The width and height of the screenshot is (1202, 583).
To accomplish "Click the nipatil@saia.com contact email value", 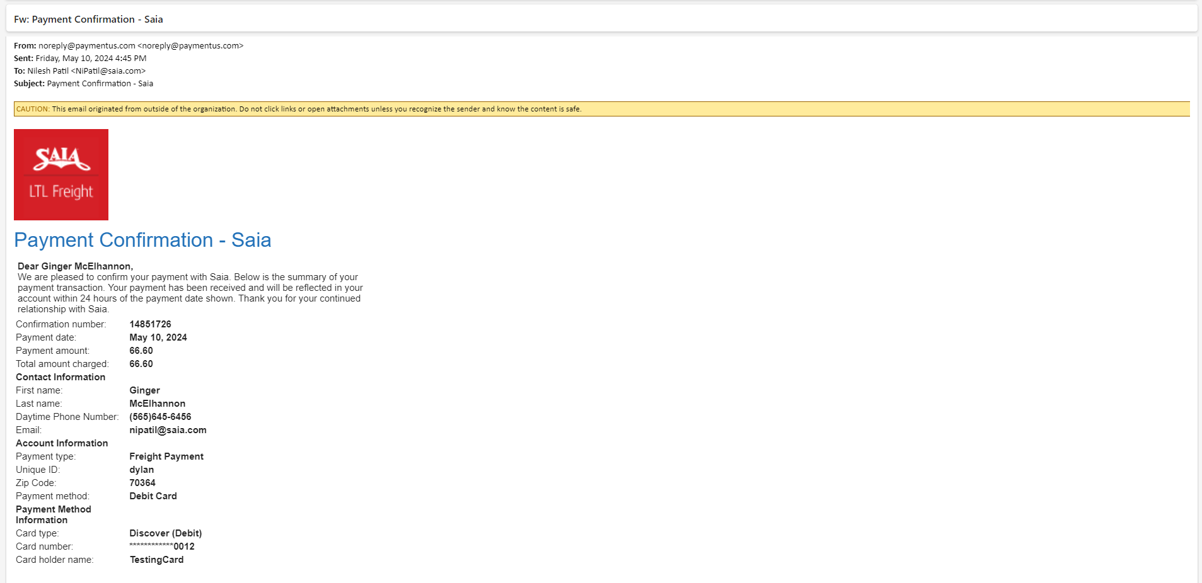I will 168,430.
